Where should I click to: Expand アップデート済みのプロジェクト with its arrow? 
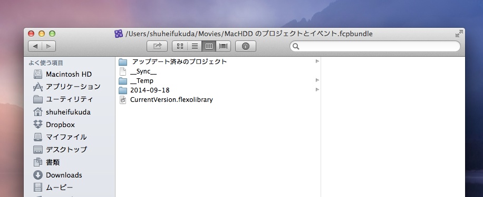tap(317, 61)
